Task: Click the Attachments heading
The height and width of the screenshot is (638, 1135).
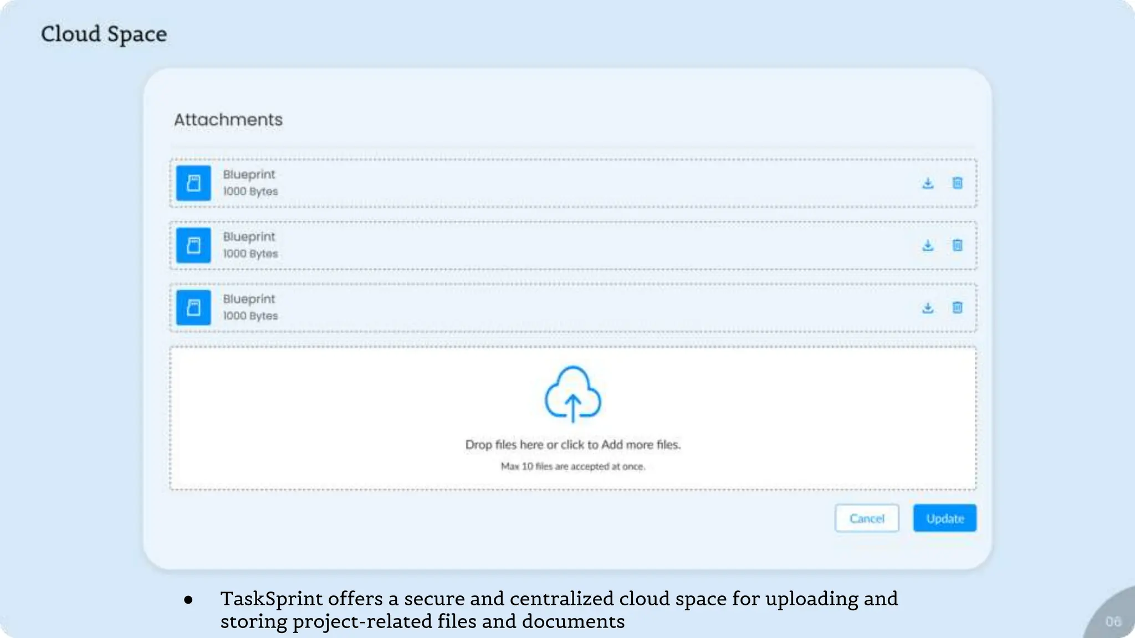Action: [x=228, y=120]
